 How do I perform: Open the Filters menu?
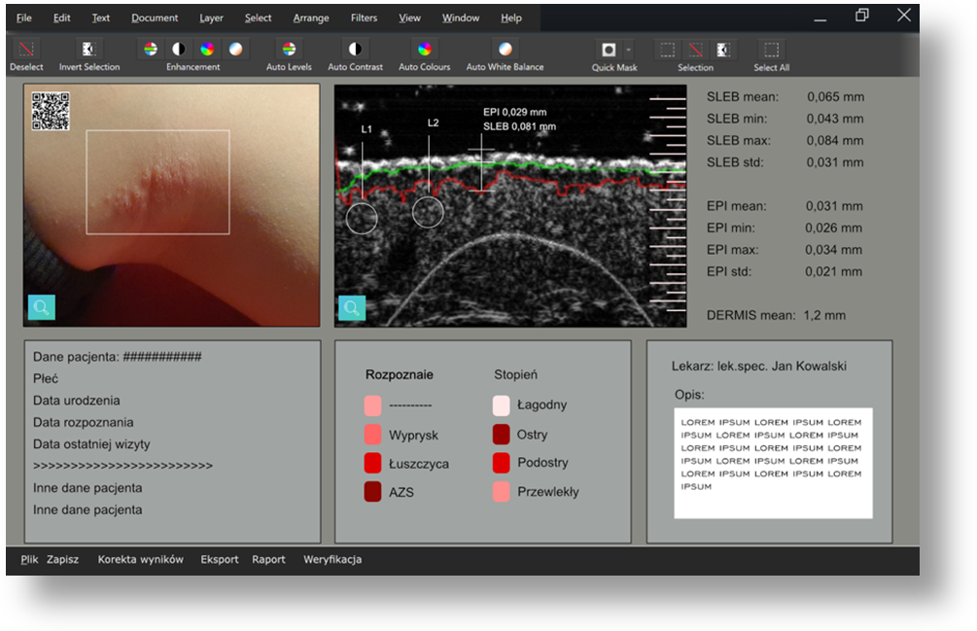364,18
